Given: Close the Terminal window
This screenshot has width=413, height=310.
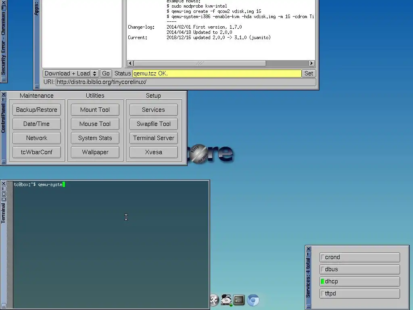Looking at the screenshot, I should [x=4, y=184].
